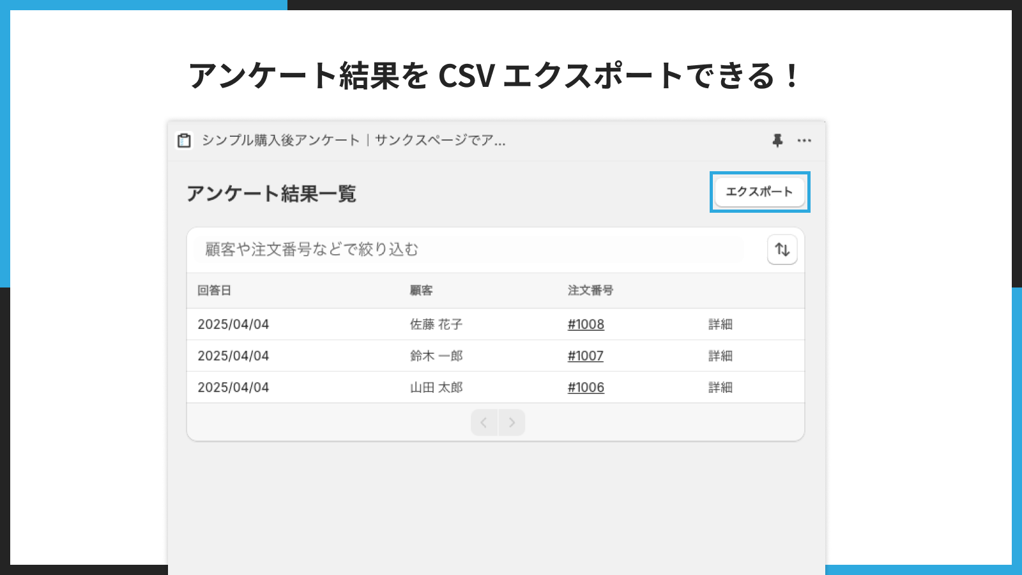
Task: Expand options from the ellipsis dropdown
Action: (x=804, y=141)
